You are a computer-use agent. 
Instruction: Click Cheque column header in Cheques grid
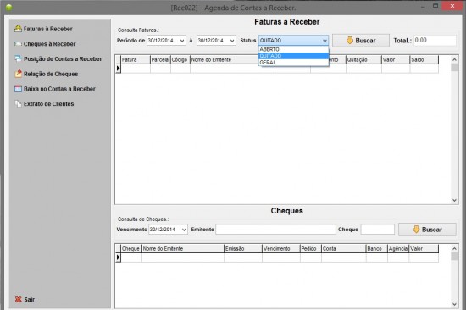[x=131, y=249]
